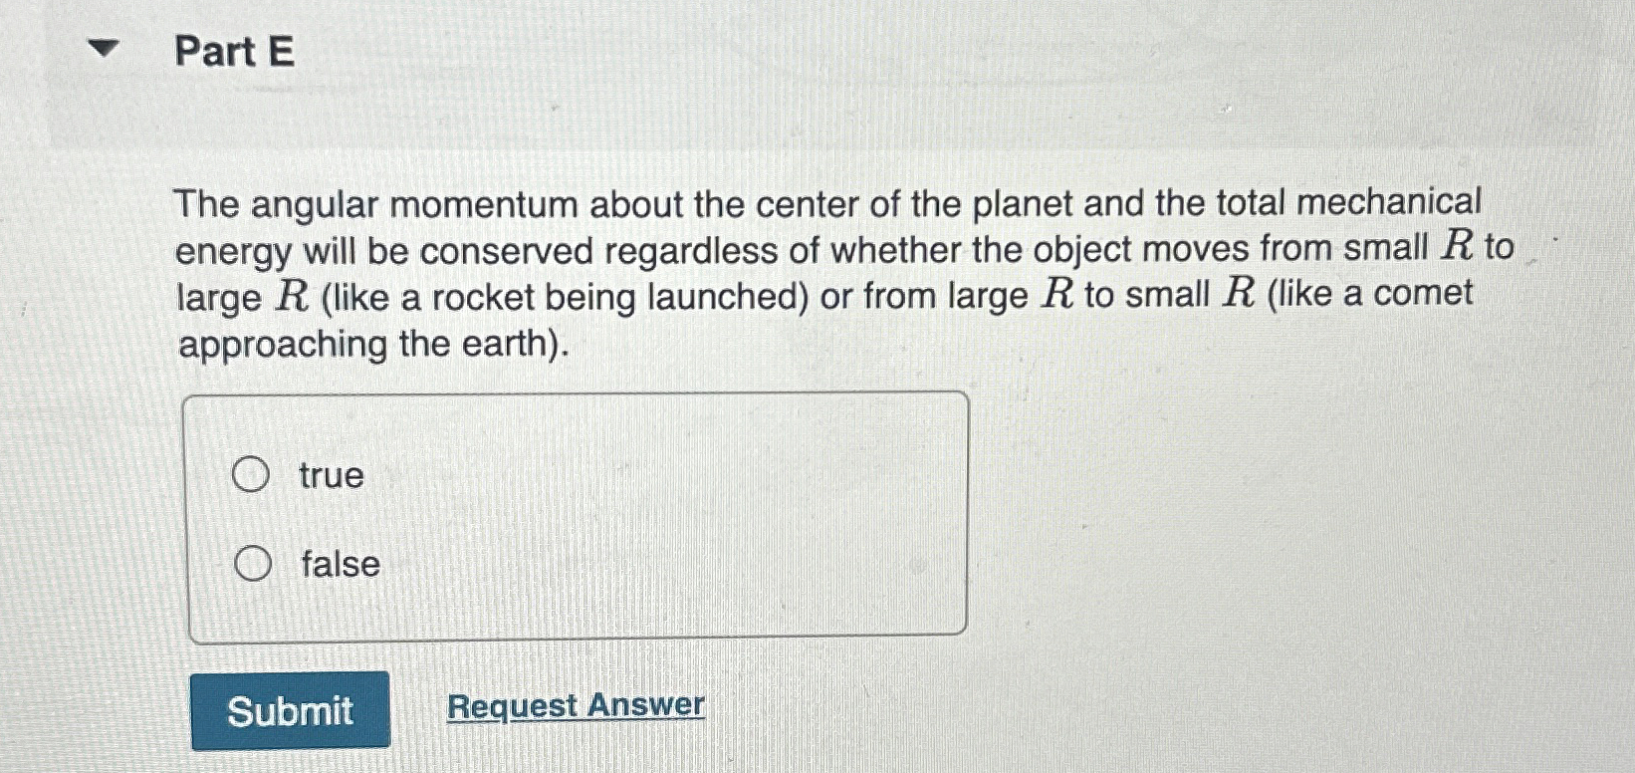Click the empty circle next to true
The width and height of the screenshot is (1635, 773).
253,475
